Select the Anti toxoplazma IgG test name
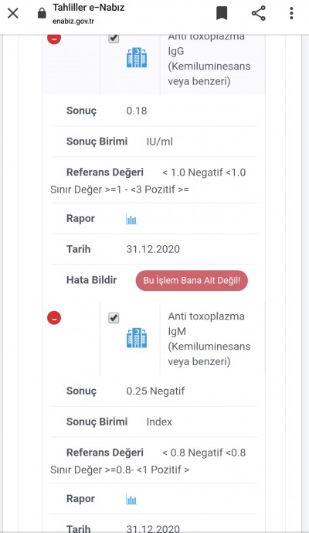 209,59
